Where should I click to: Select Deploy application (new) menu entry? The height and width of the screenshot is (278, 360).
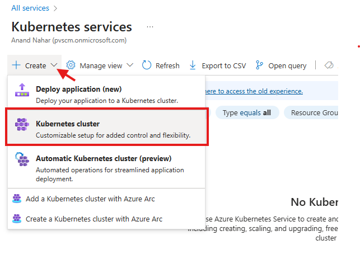(106, 93)
